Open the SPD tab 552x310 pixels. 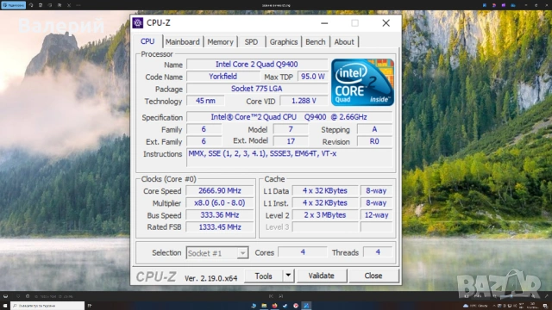click(251, 42)
